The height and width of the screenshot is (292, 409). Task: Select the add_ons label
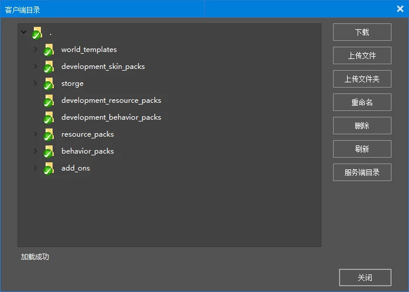(x=75, y=168)
